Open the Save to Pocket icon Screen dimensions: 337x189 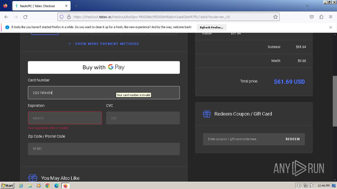(x=312, y=17)
